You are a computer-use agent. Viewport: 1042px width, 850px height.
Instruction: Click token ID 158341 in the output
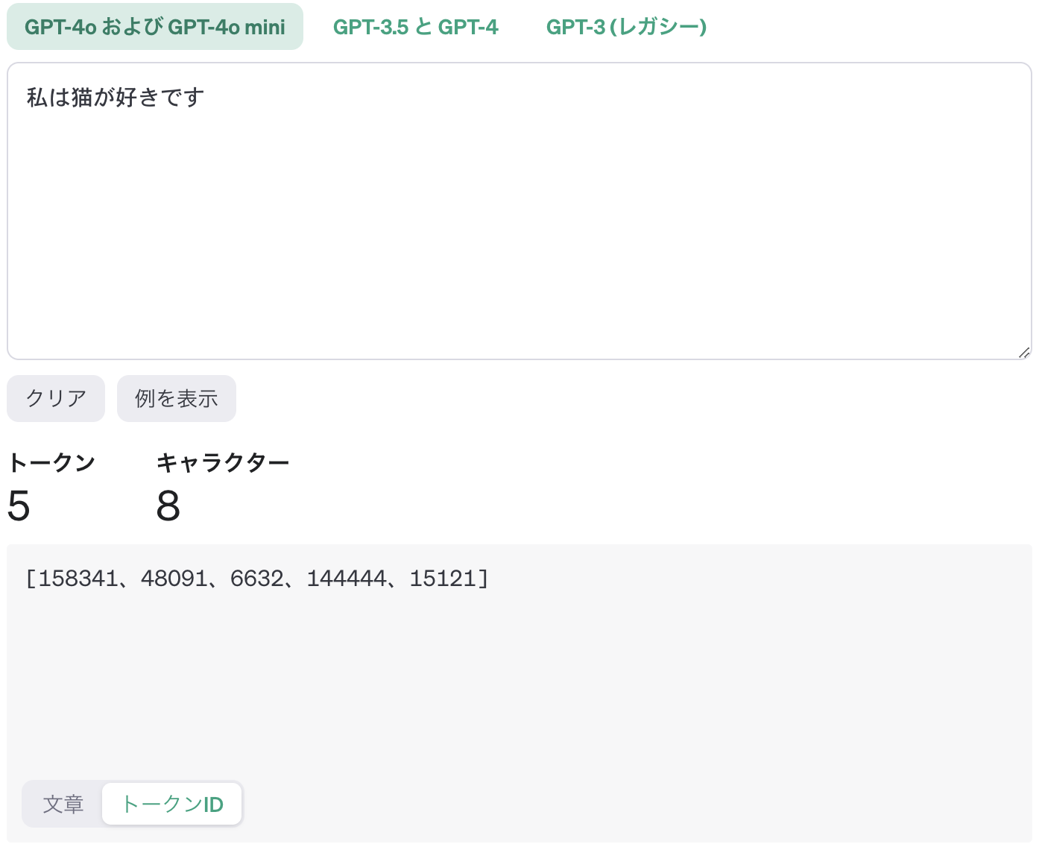78,579
